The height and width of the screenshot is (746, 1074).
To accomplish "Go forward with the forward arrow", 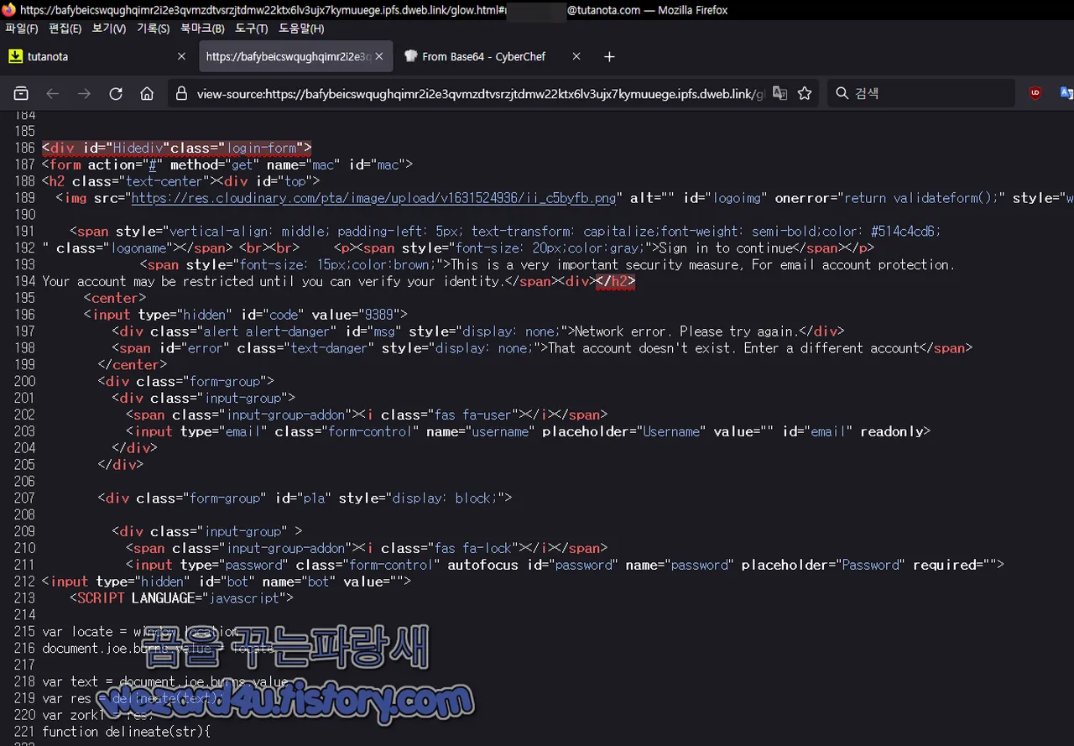I will (84, 93).
